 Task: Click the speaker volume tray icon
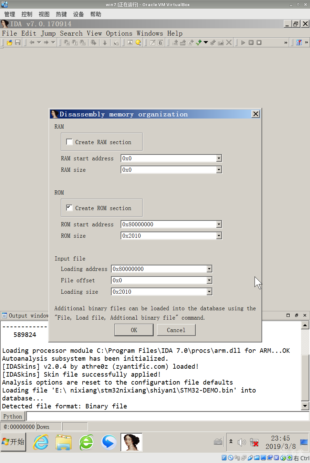tap(242, 442)
